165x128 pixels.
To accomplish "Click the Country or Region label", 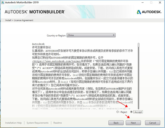I will (56, 35).
